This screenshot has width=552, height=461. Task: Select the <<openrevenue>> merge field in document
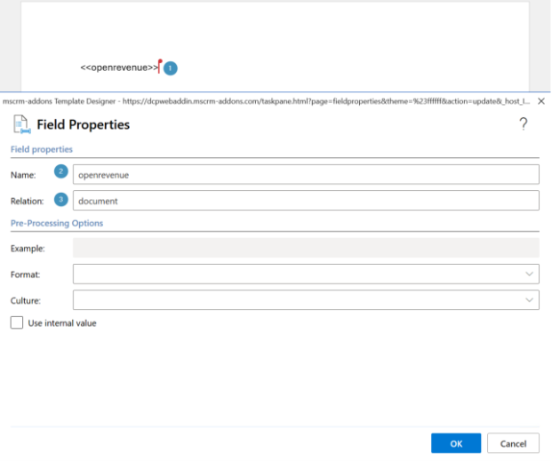[x=119, y=68]
